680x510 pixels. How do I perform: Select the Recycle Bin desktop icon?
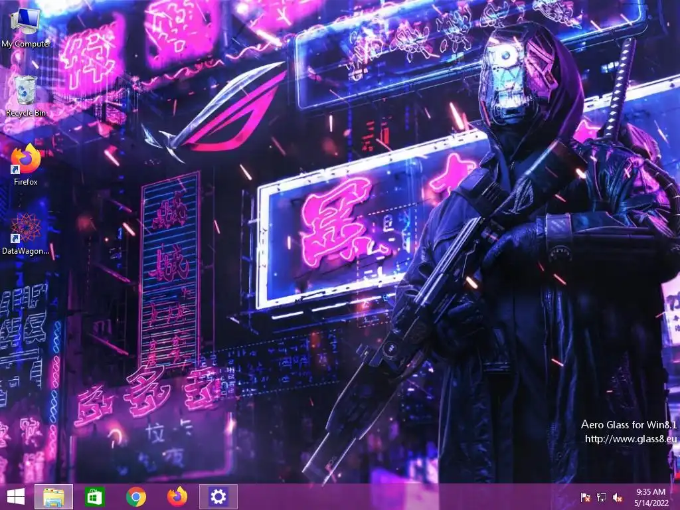tap(26, 96)
